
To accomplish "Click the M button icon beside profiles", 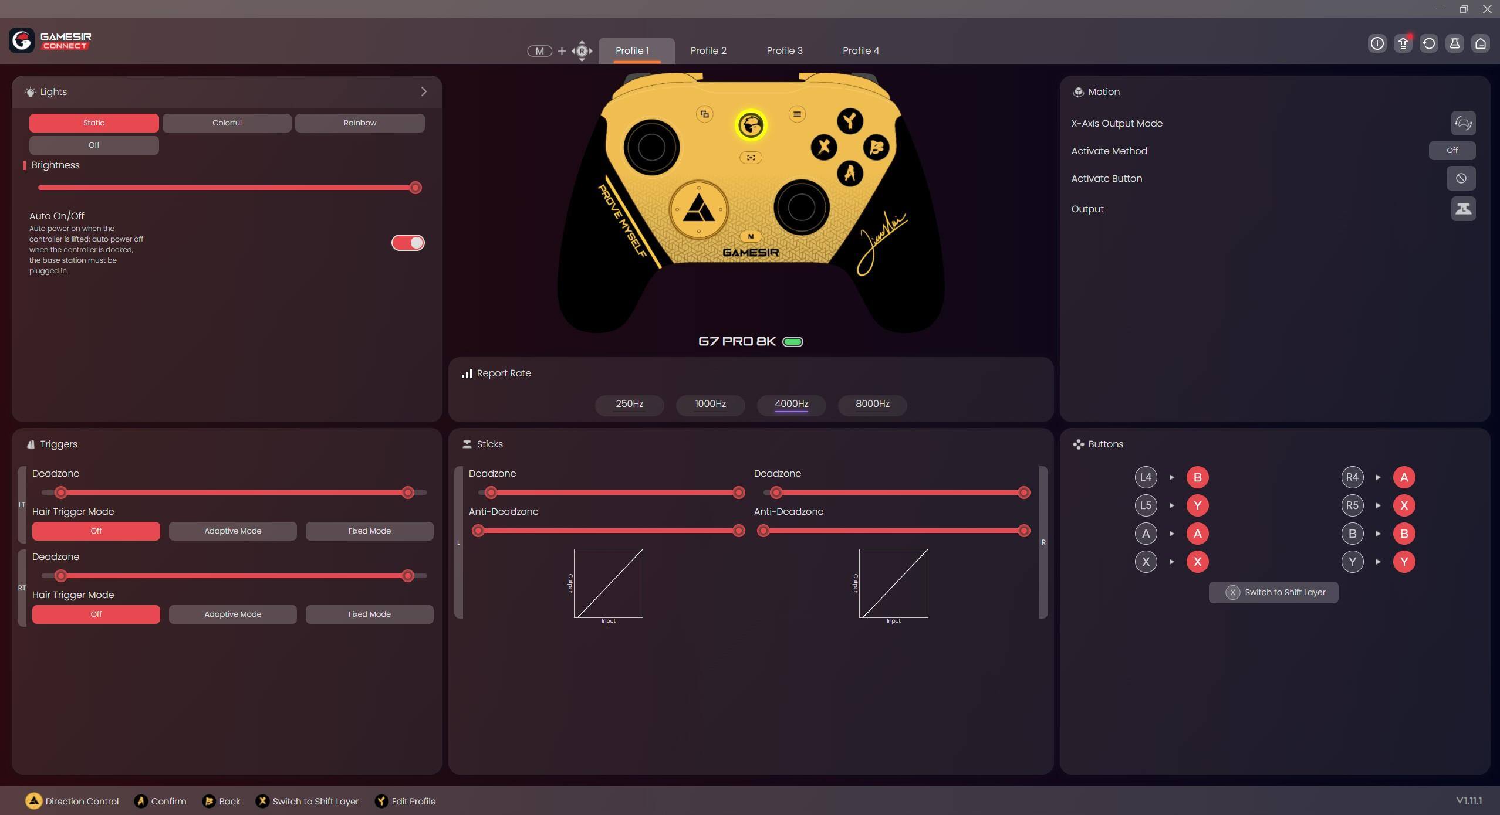I will coord(539,51).
